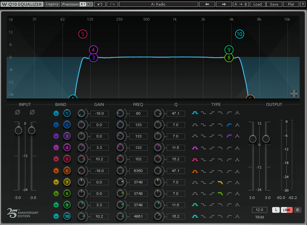Select bell filter type for band 9
This screenshot has height=225, width=307.
click(195, 205)
